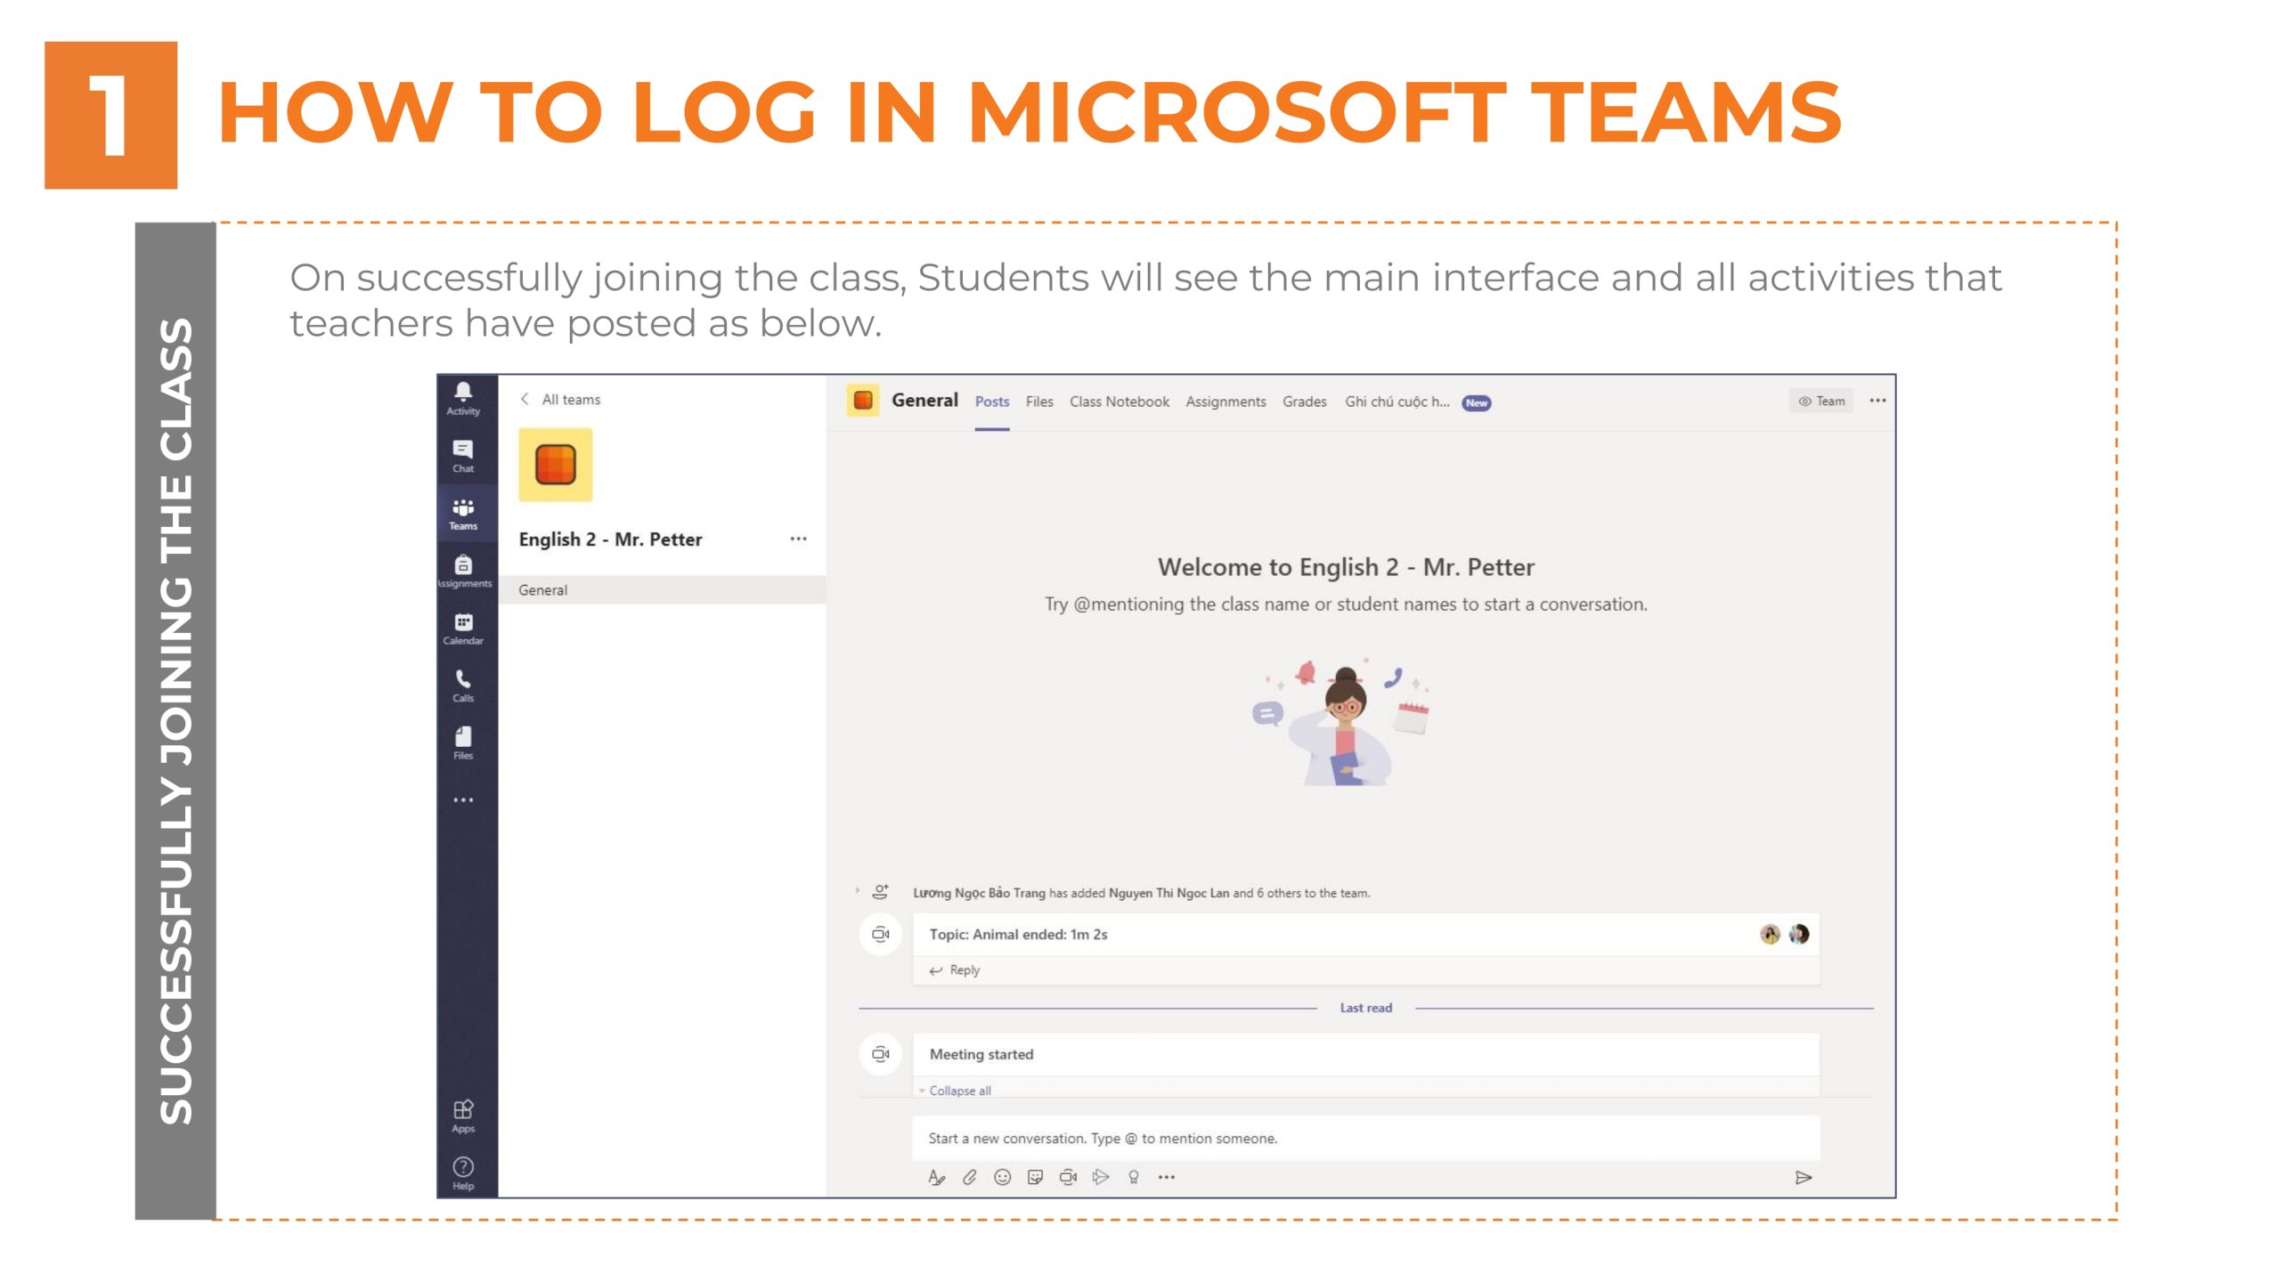
Task: Go back to All teams
Action: coord(561,399)
